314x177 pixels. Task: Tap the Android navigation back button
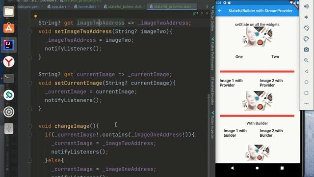click(x=232, y=168)
